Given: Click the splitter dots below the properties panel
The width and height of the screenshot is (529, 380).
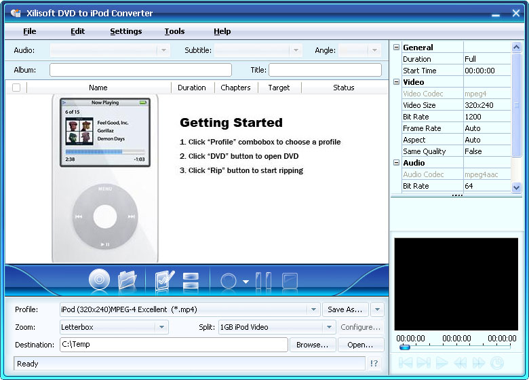Looking at the screenshot, I should (x=457, y=195).
